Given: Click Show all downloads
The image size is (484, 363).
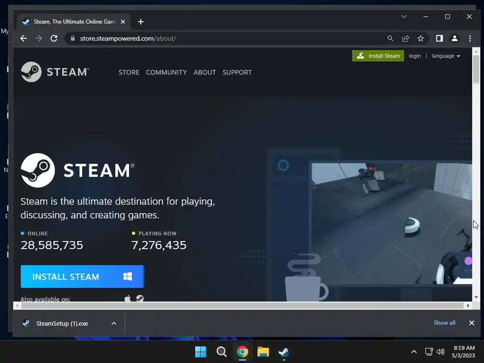Looking at the screenshot, I should tap(444, 322).
